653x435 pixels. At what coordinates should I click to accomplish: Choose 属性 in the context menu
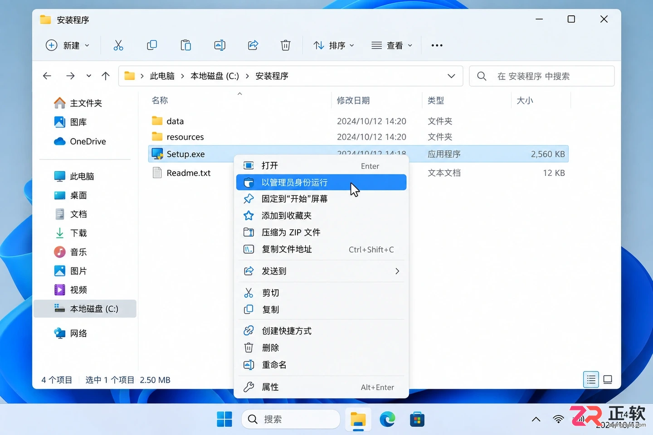pyautogui.click(x=321, y=387)
